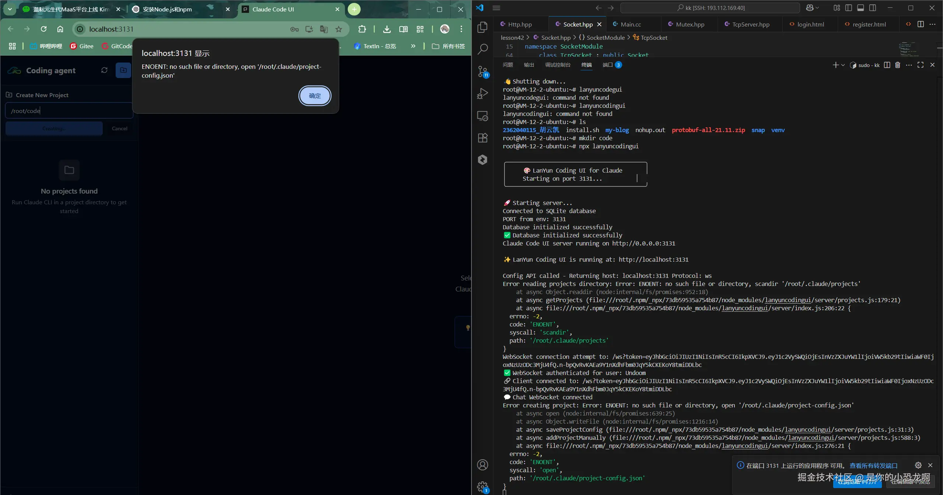
Task: Open Remote Explorer icon
Action: pyautogui.click(x=482, y=116)
